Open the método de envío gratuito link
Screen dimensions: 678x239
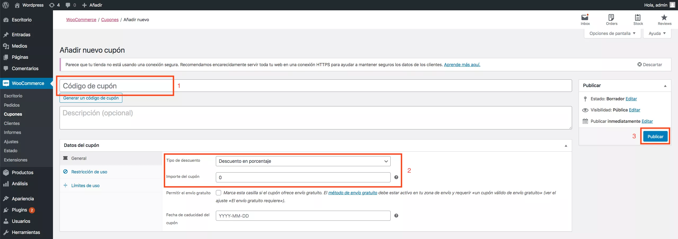point(353,193)
